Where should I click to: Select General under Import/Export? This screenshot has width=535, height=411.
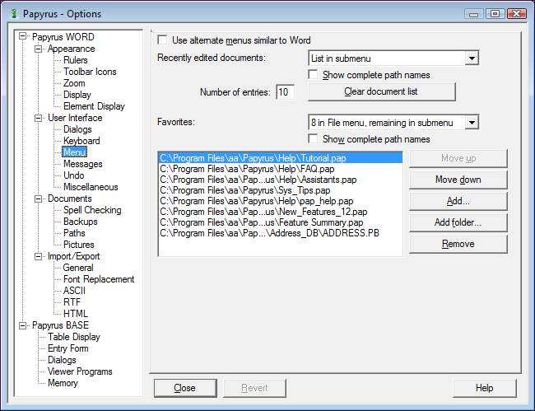point(78,268)
